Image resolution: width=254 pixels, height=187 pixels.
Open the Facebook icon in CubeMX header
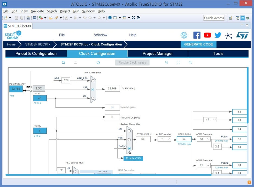click(197, 35)
